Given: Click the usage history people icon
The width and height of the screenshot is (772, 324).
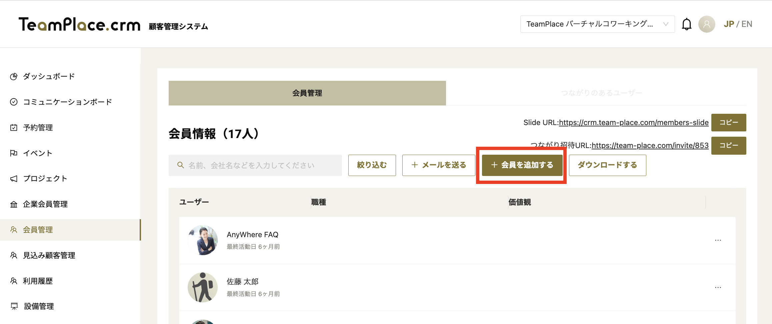Looking at the screenshot, I should click(x=14, y=281).
